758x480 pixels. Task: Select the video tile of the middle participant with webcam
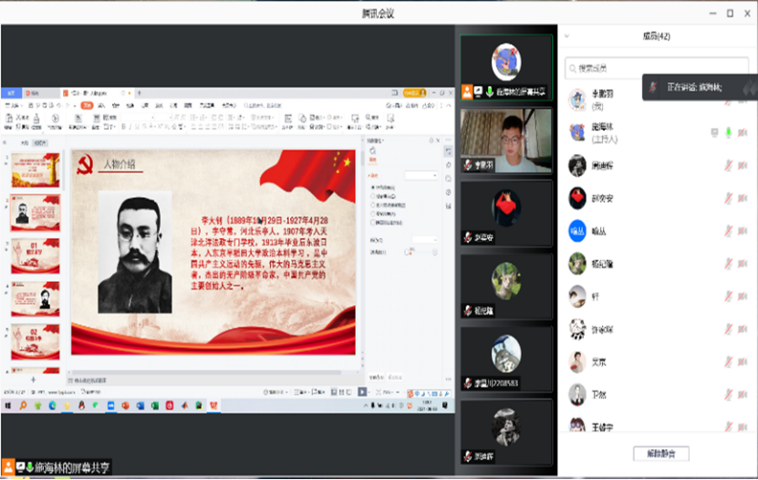point(505,141)
